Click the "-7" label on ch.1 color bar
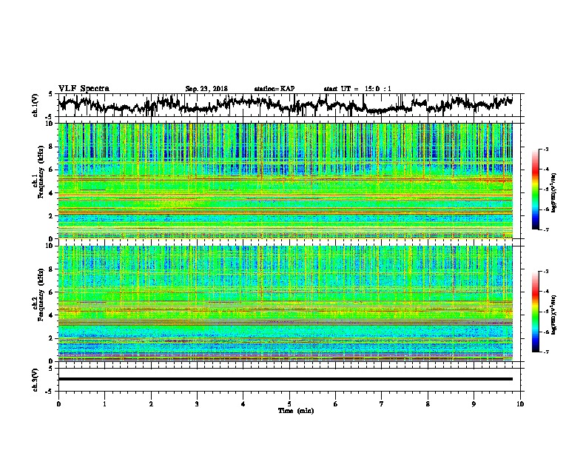This screenshot has height=453, width=586. [545, 229]
